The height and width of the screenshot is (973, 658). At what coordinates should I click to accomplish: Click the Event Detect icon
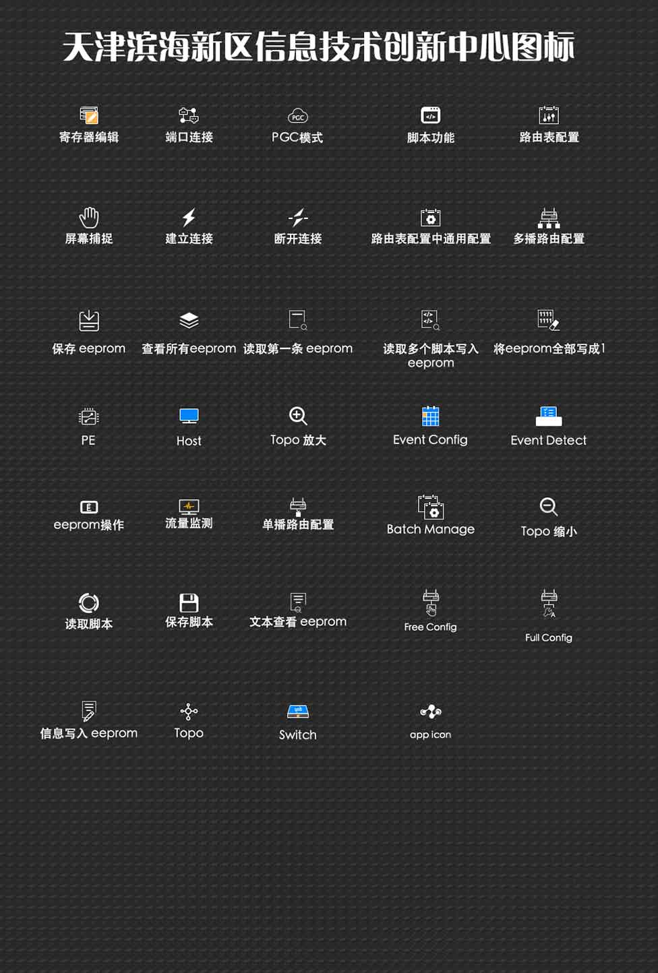tap(549, 416)
